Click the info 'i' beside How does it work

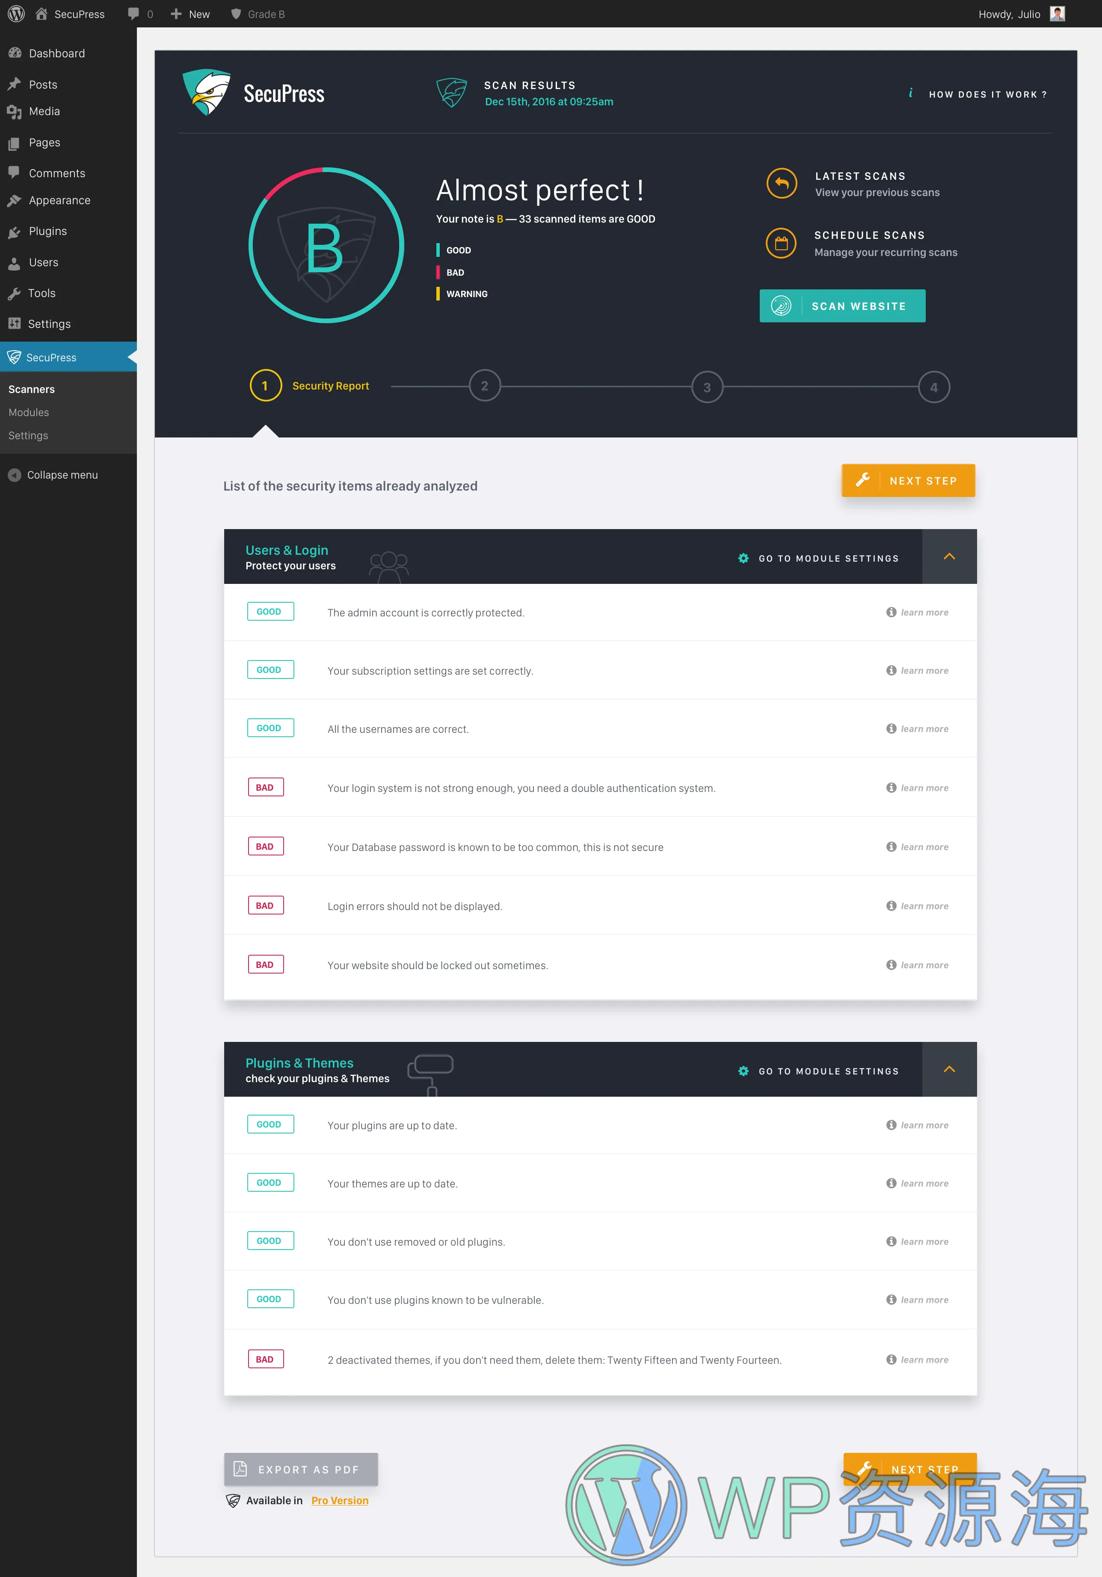coord(910,93)
